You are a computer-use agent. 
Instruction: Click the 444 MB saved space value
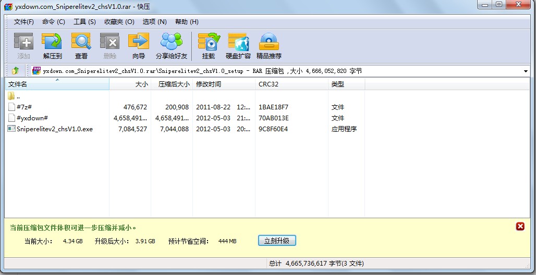click(227, 241)
